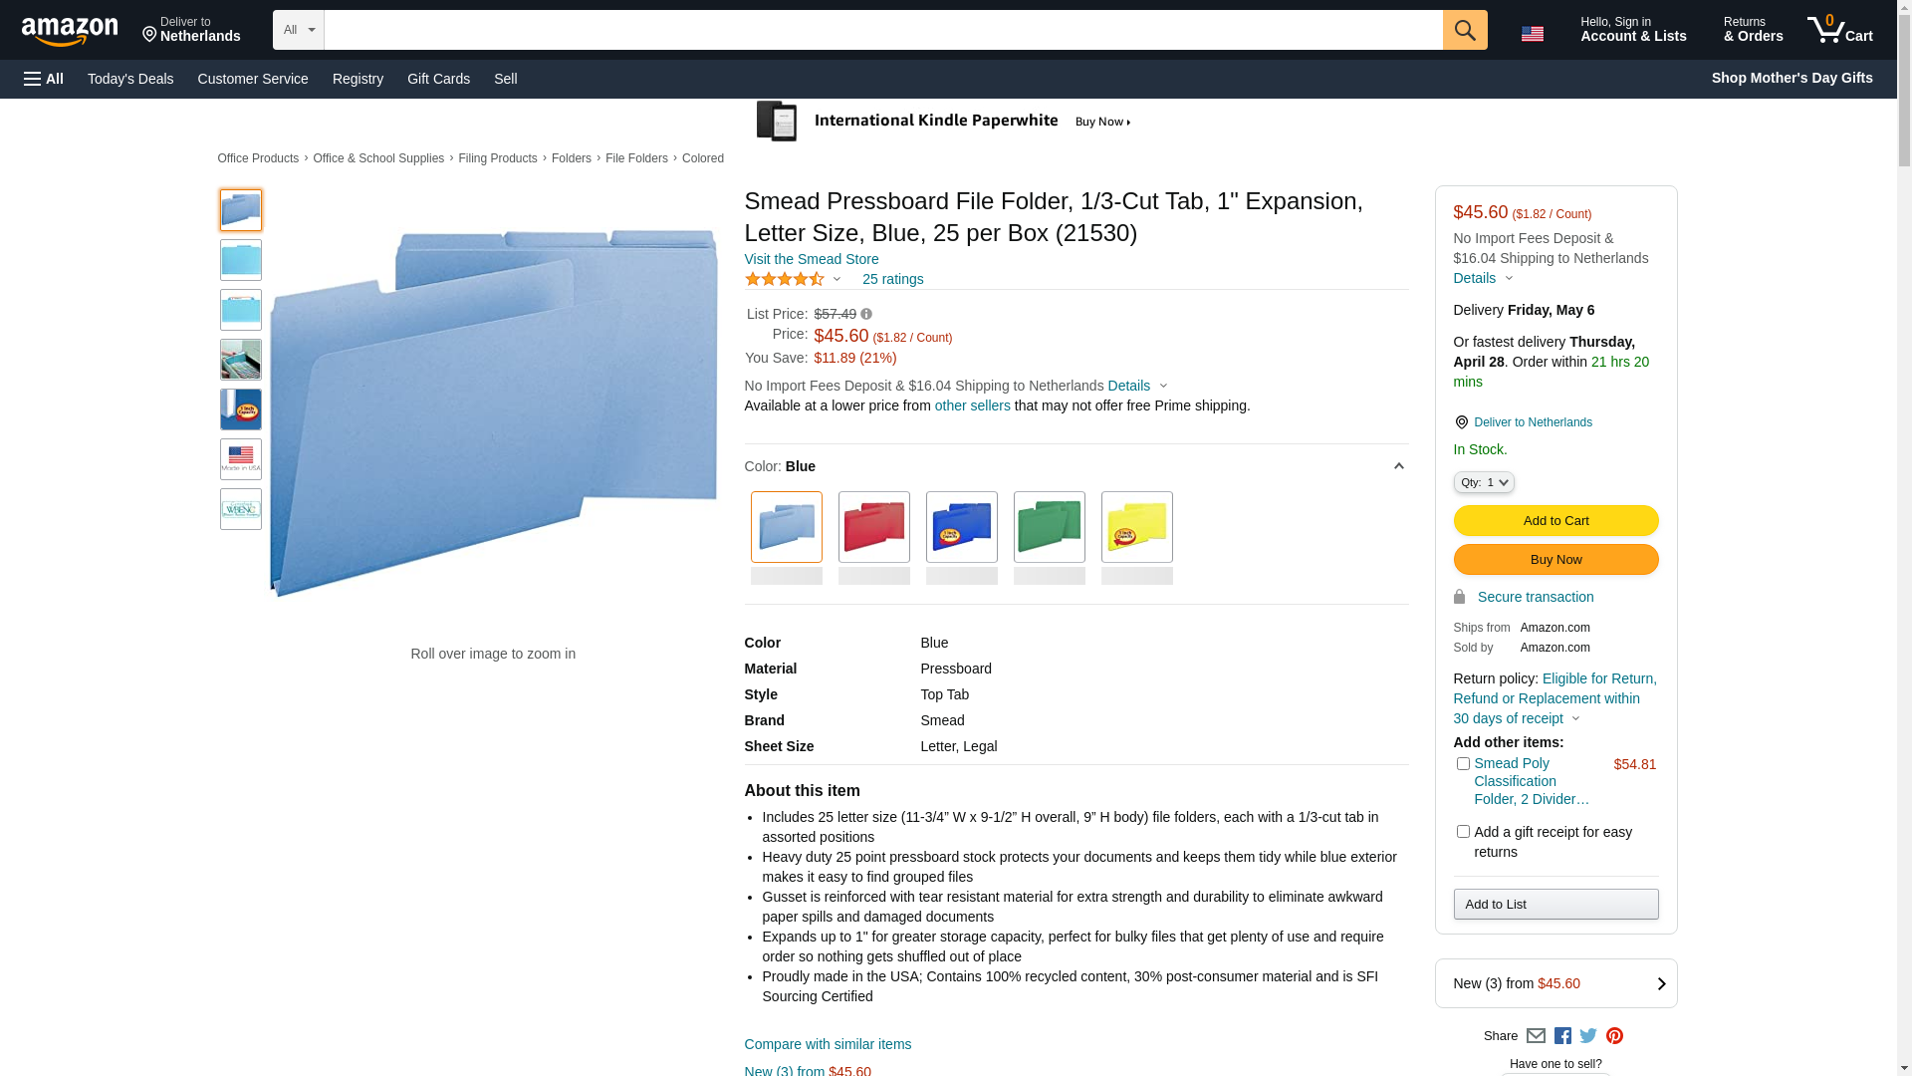Click the Add to Cart button
This screenshot has width=1912, height=1076.
(x=1555, y=521)
